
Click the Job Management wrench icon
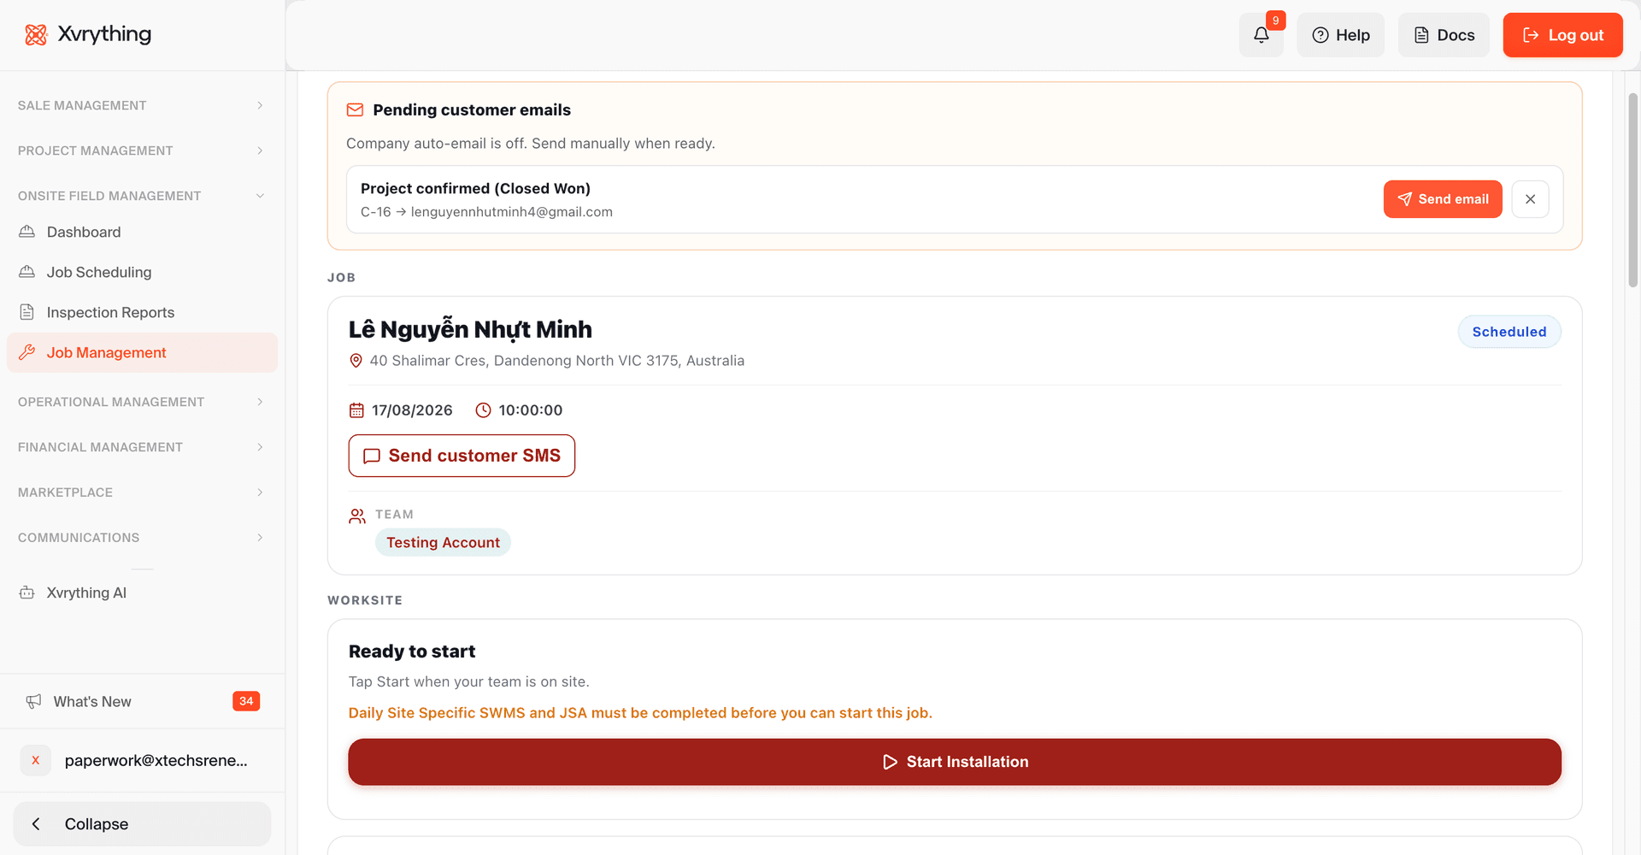[x=27, y=352]
